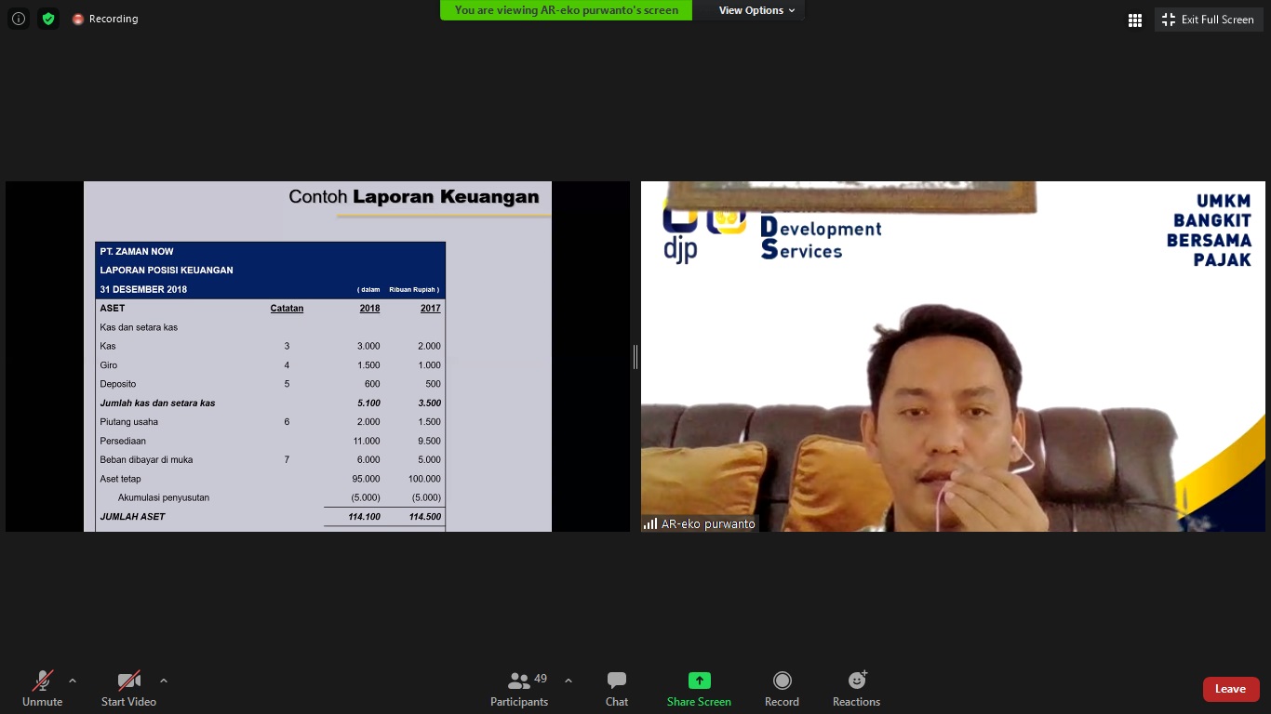Image resolution: width=1271 pixels, height=714 pixels.
Task: Open the gallery view grid icon
Action: tap(1135, 20)
